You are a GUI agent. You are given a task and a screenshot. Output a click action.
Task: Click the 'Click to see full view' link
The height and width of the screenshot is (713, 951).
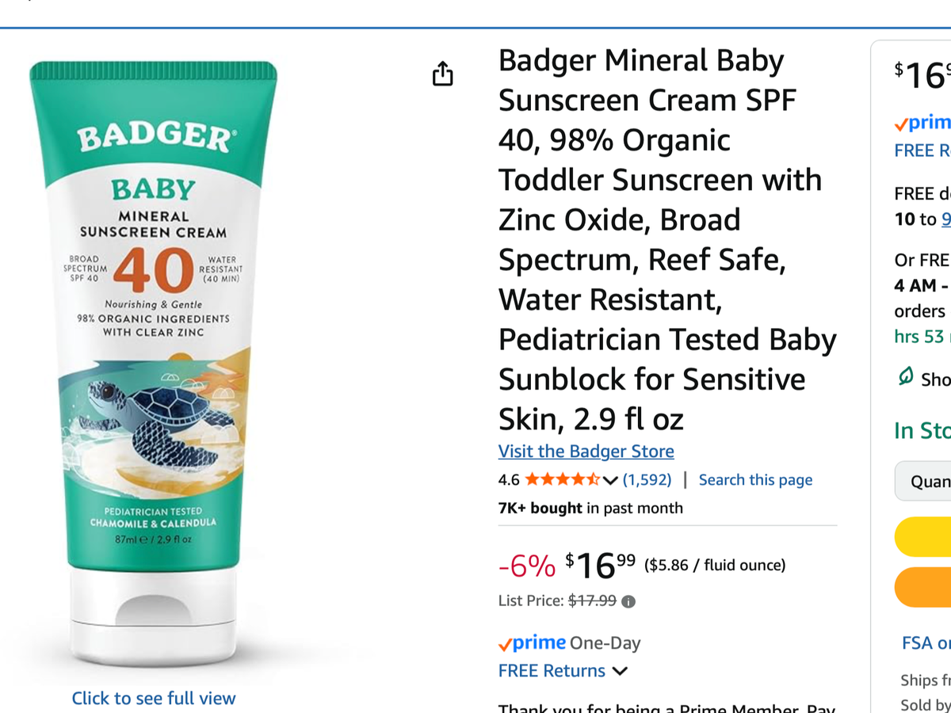pyautogui.click(x=154, y=698)
